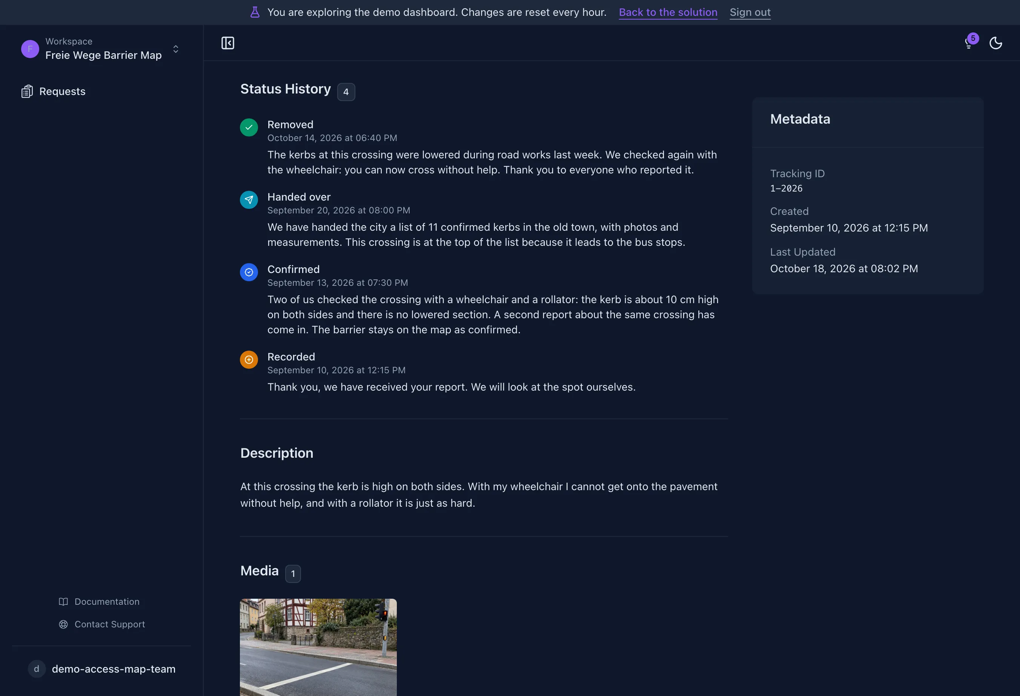Click the orange Recorded status icon
This screenshot has width=1020, height=696.
[249, 360]
